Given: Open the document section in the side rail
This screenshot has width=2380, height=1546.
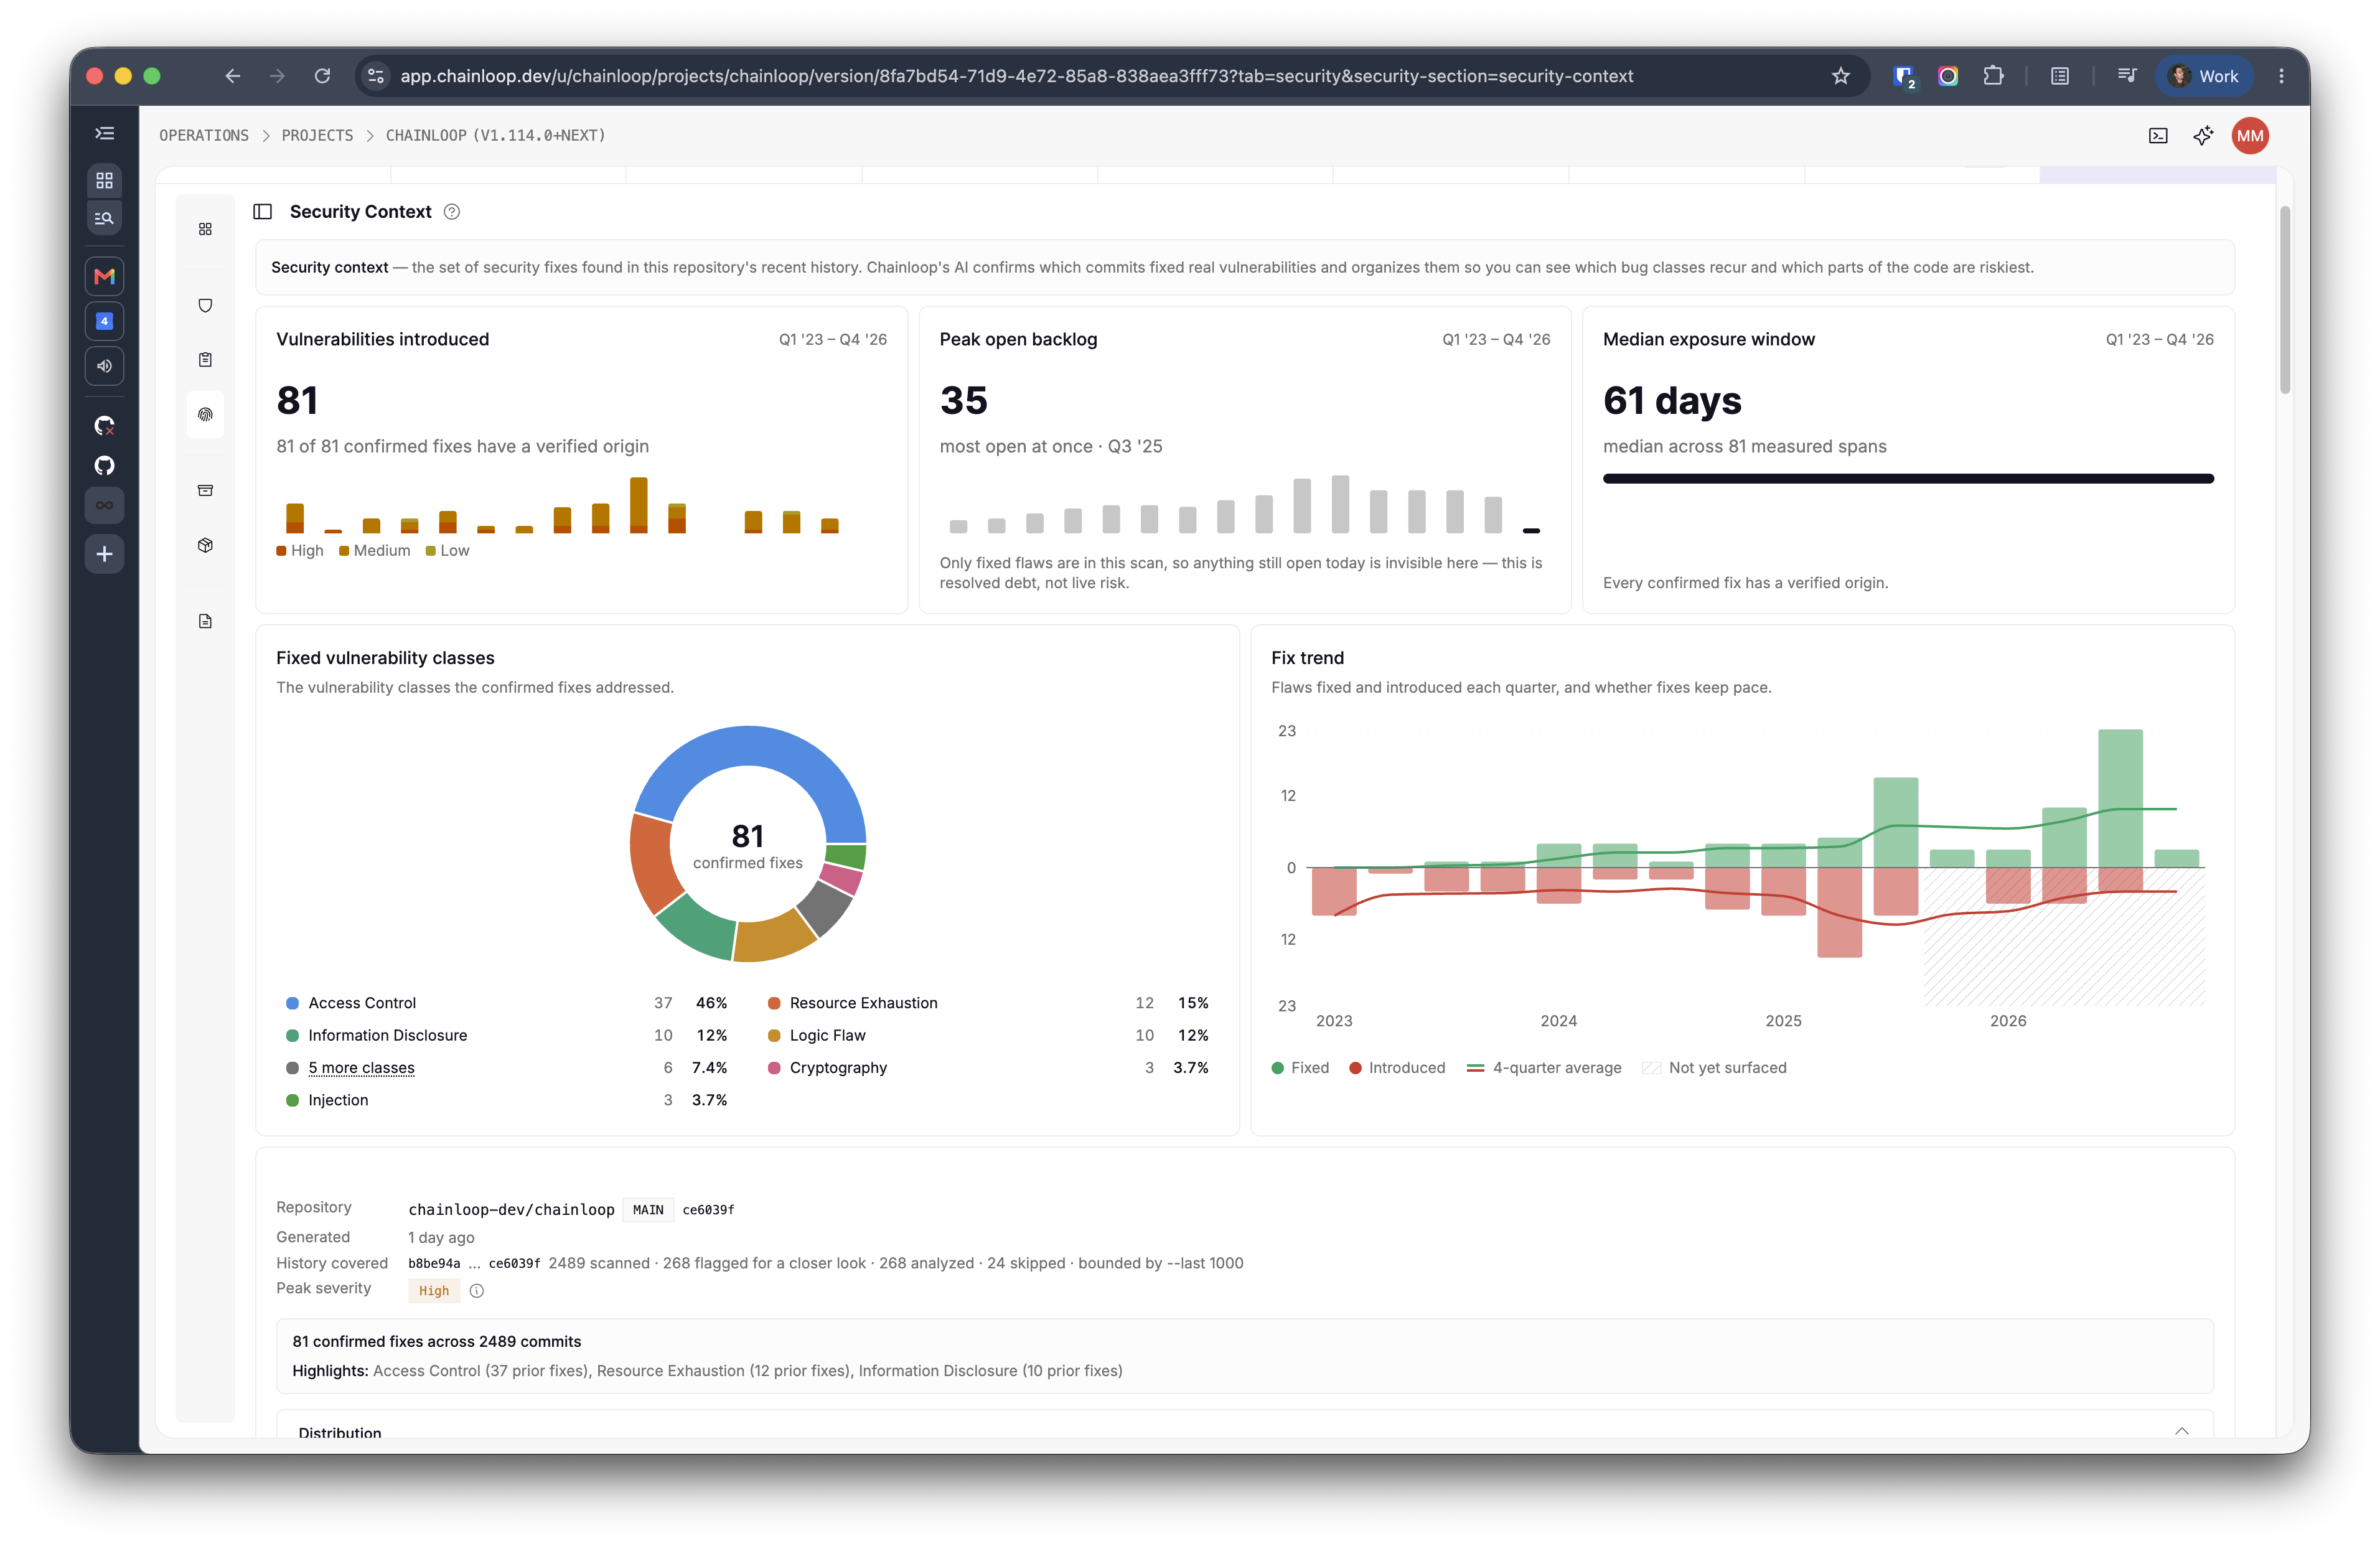Looking at the screenshot, I should (x=205, y=621).
